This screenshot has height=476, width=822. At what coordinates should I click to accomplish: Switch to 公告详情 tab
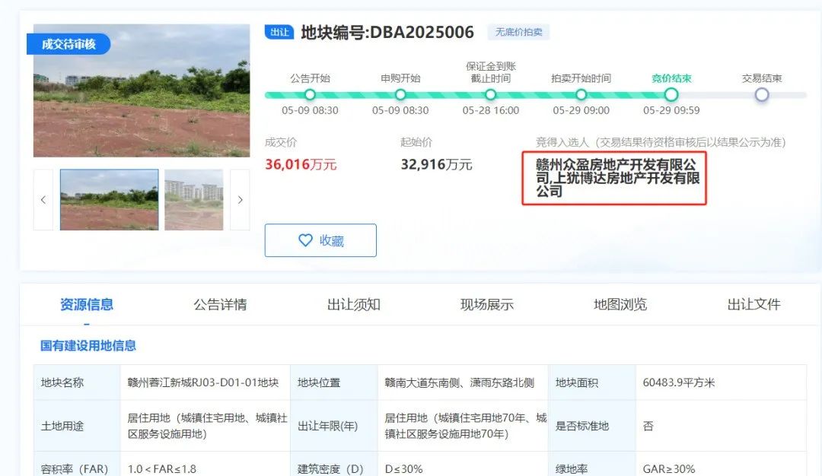220,305
